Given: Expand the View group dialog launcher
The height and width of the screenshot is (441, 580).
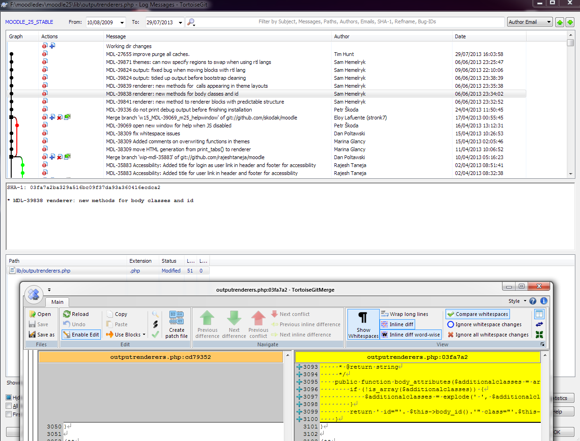Looking at the screenshot, I should tap(543, 344).
